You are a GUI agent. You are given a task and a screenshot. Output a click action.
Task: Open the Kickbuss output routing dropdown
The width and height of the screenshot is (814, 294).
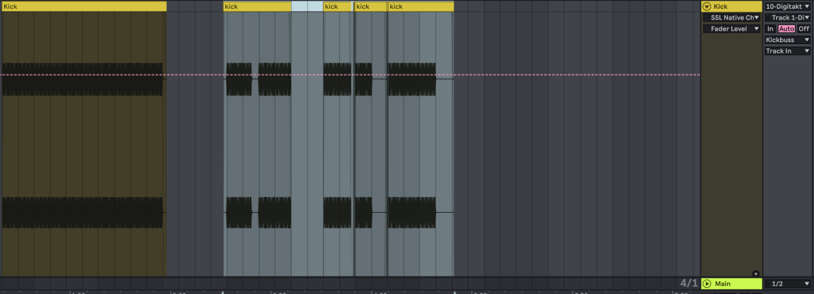point(788,40)
